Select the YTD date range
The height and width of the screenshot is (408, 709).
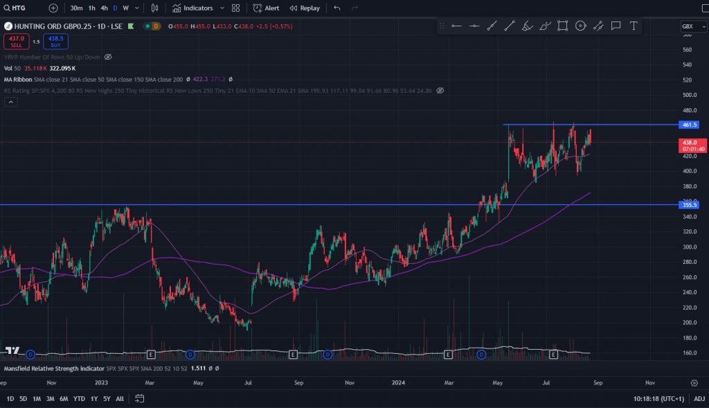[80, 399]
